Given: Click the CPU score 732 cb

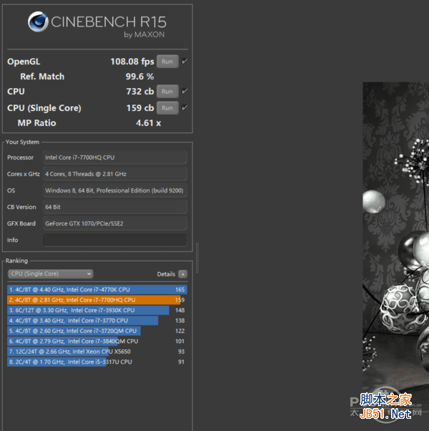Looking at the screenshot, I should point(140,91).
